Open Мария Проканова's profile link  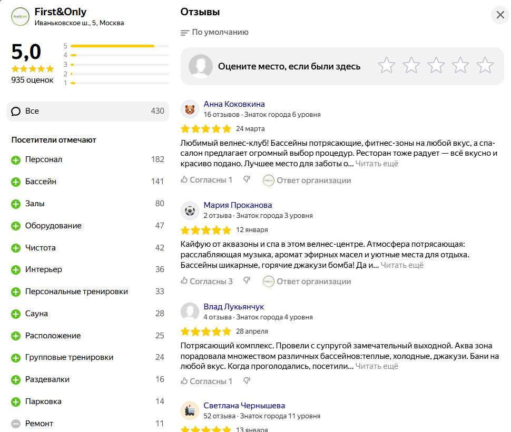click(238, 205)
